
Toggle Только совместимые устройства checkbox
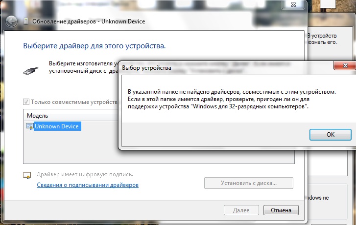point(26,102)
